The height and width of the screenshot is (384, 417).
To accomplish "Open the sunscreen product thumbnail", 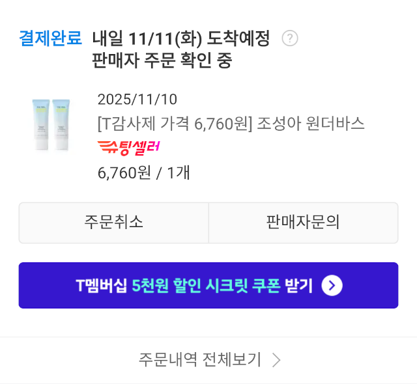I will click(x=51, y=124).
